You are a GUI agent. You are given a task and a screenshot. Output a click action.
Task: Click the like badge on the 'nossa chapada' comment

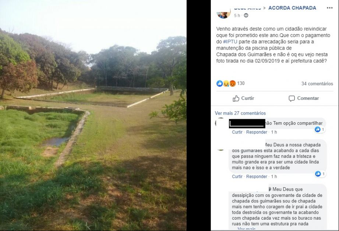(x=320, y=174)
